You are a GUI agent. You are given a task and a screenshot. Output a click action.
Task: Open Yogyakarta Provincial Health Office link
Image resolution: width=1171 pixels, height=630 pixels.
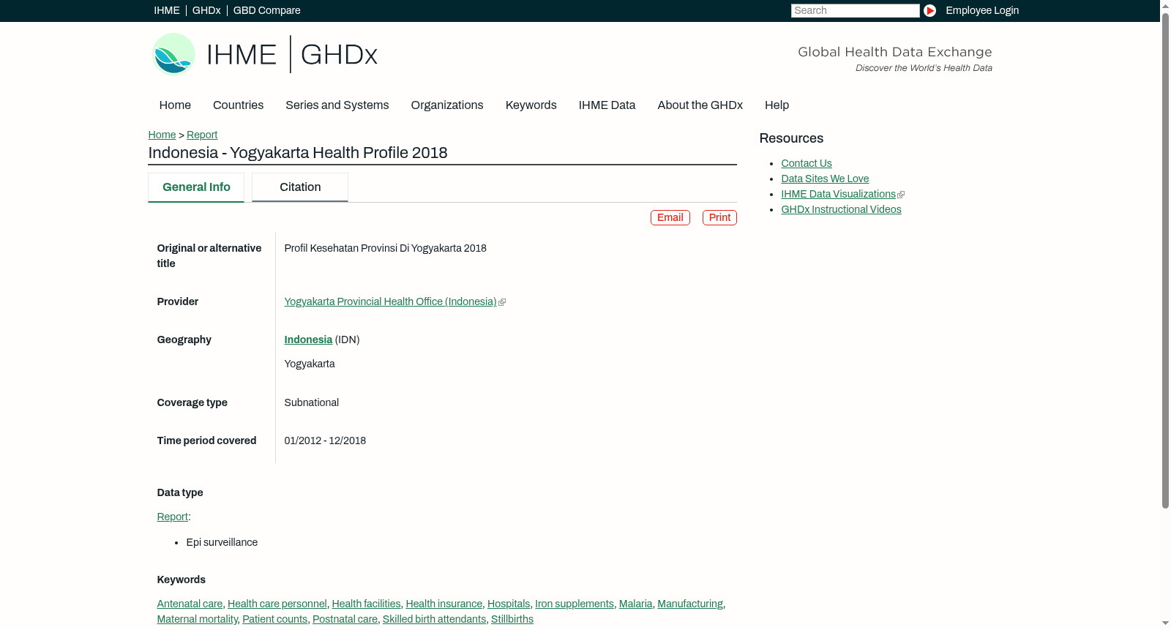click(390, 301)
